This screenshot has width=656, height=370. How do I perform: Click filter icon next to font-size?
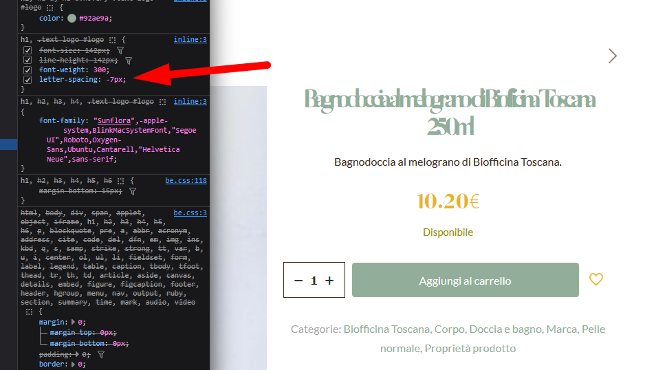pos(120,51)
